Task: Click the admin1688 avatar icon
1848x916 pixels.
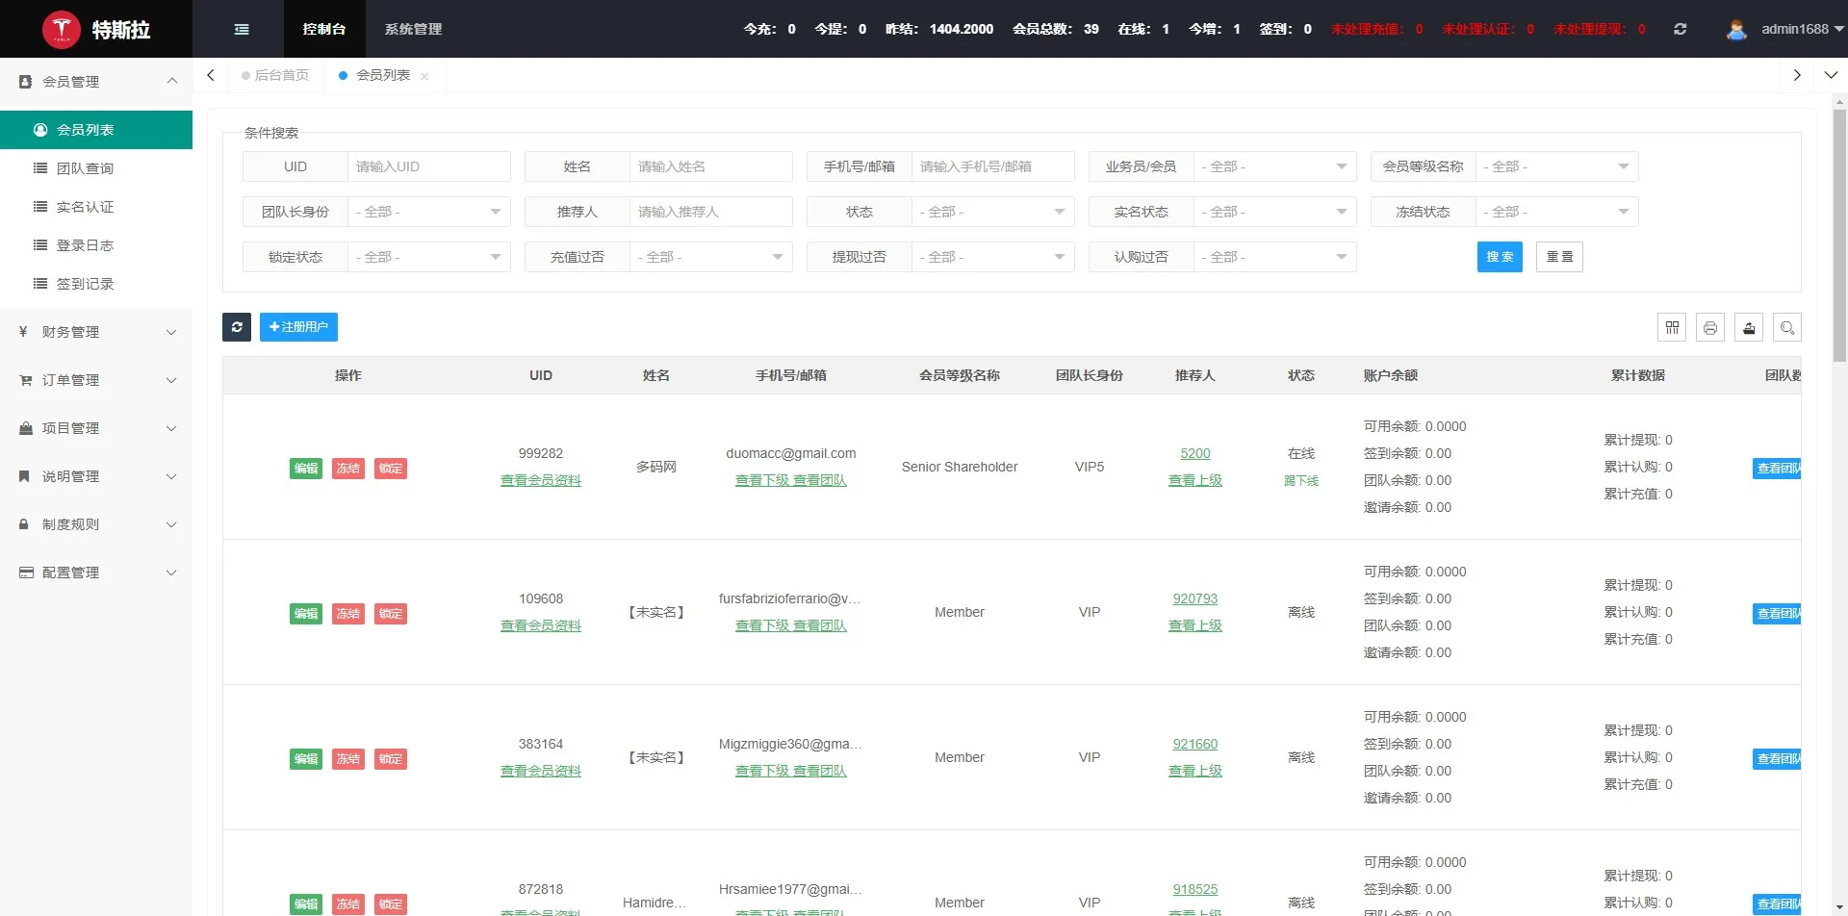Action: coord(1736,29)
